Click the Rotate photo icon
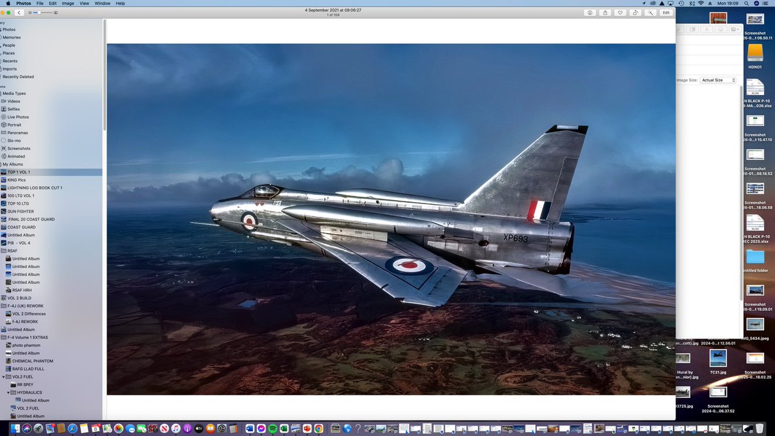The image size is (775, 436). pyautogui.click(x=635, y=12)
